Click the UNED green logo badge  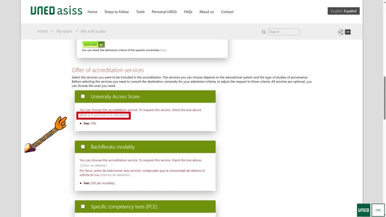pos(363,210)
